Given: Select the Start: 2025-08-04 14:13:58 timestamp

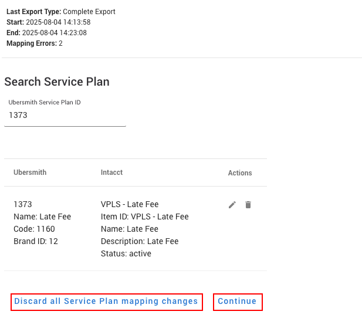Looking at the screenshot, I should pos(49,22).
